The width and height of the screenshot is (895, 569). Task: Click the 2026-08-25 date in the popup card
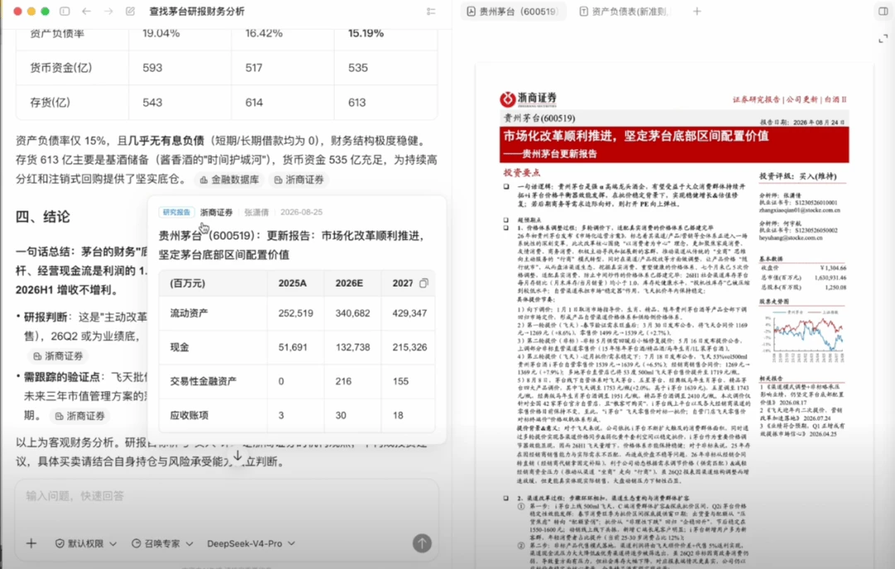coord(302,212)
